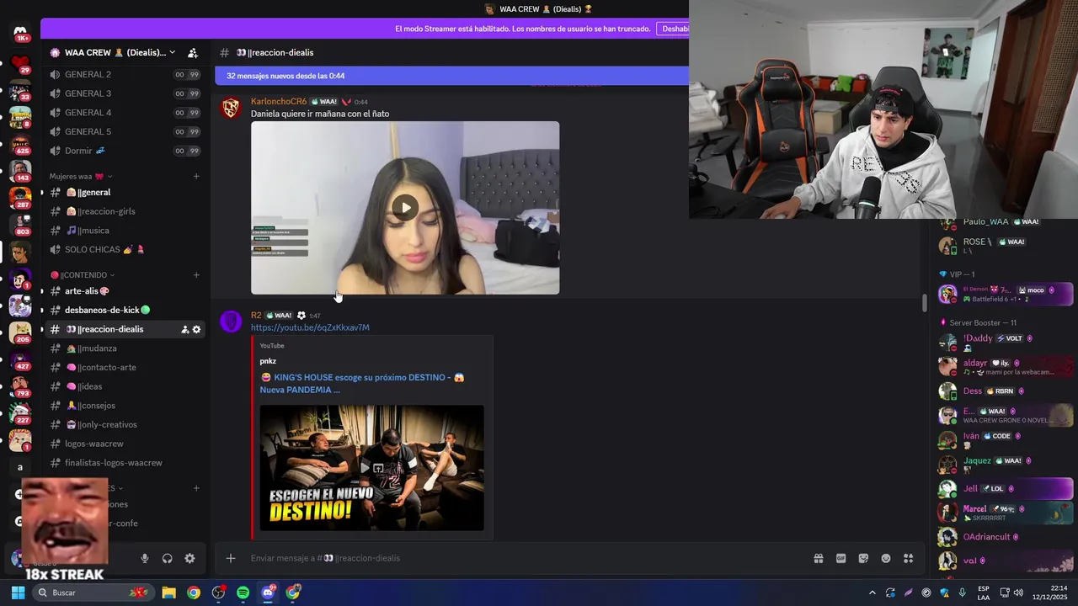Open member Jaquez profile
The height and width of the screenshot is (606, 1078).
click(x=1006, y=464)
